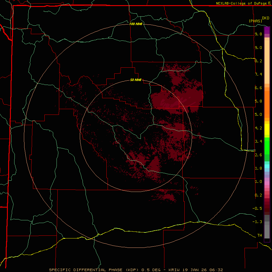Click the 1.8 scale value

(x=258, y=168)
